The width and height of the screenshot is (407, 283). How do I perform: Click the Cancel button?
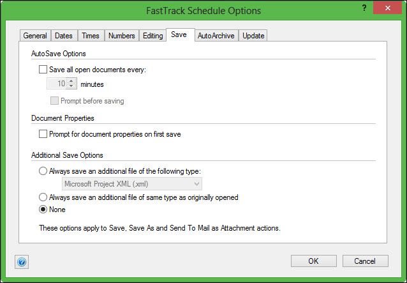click(x=365, y=261)
